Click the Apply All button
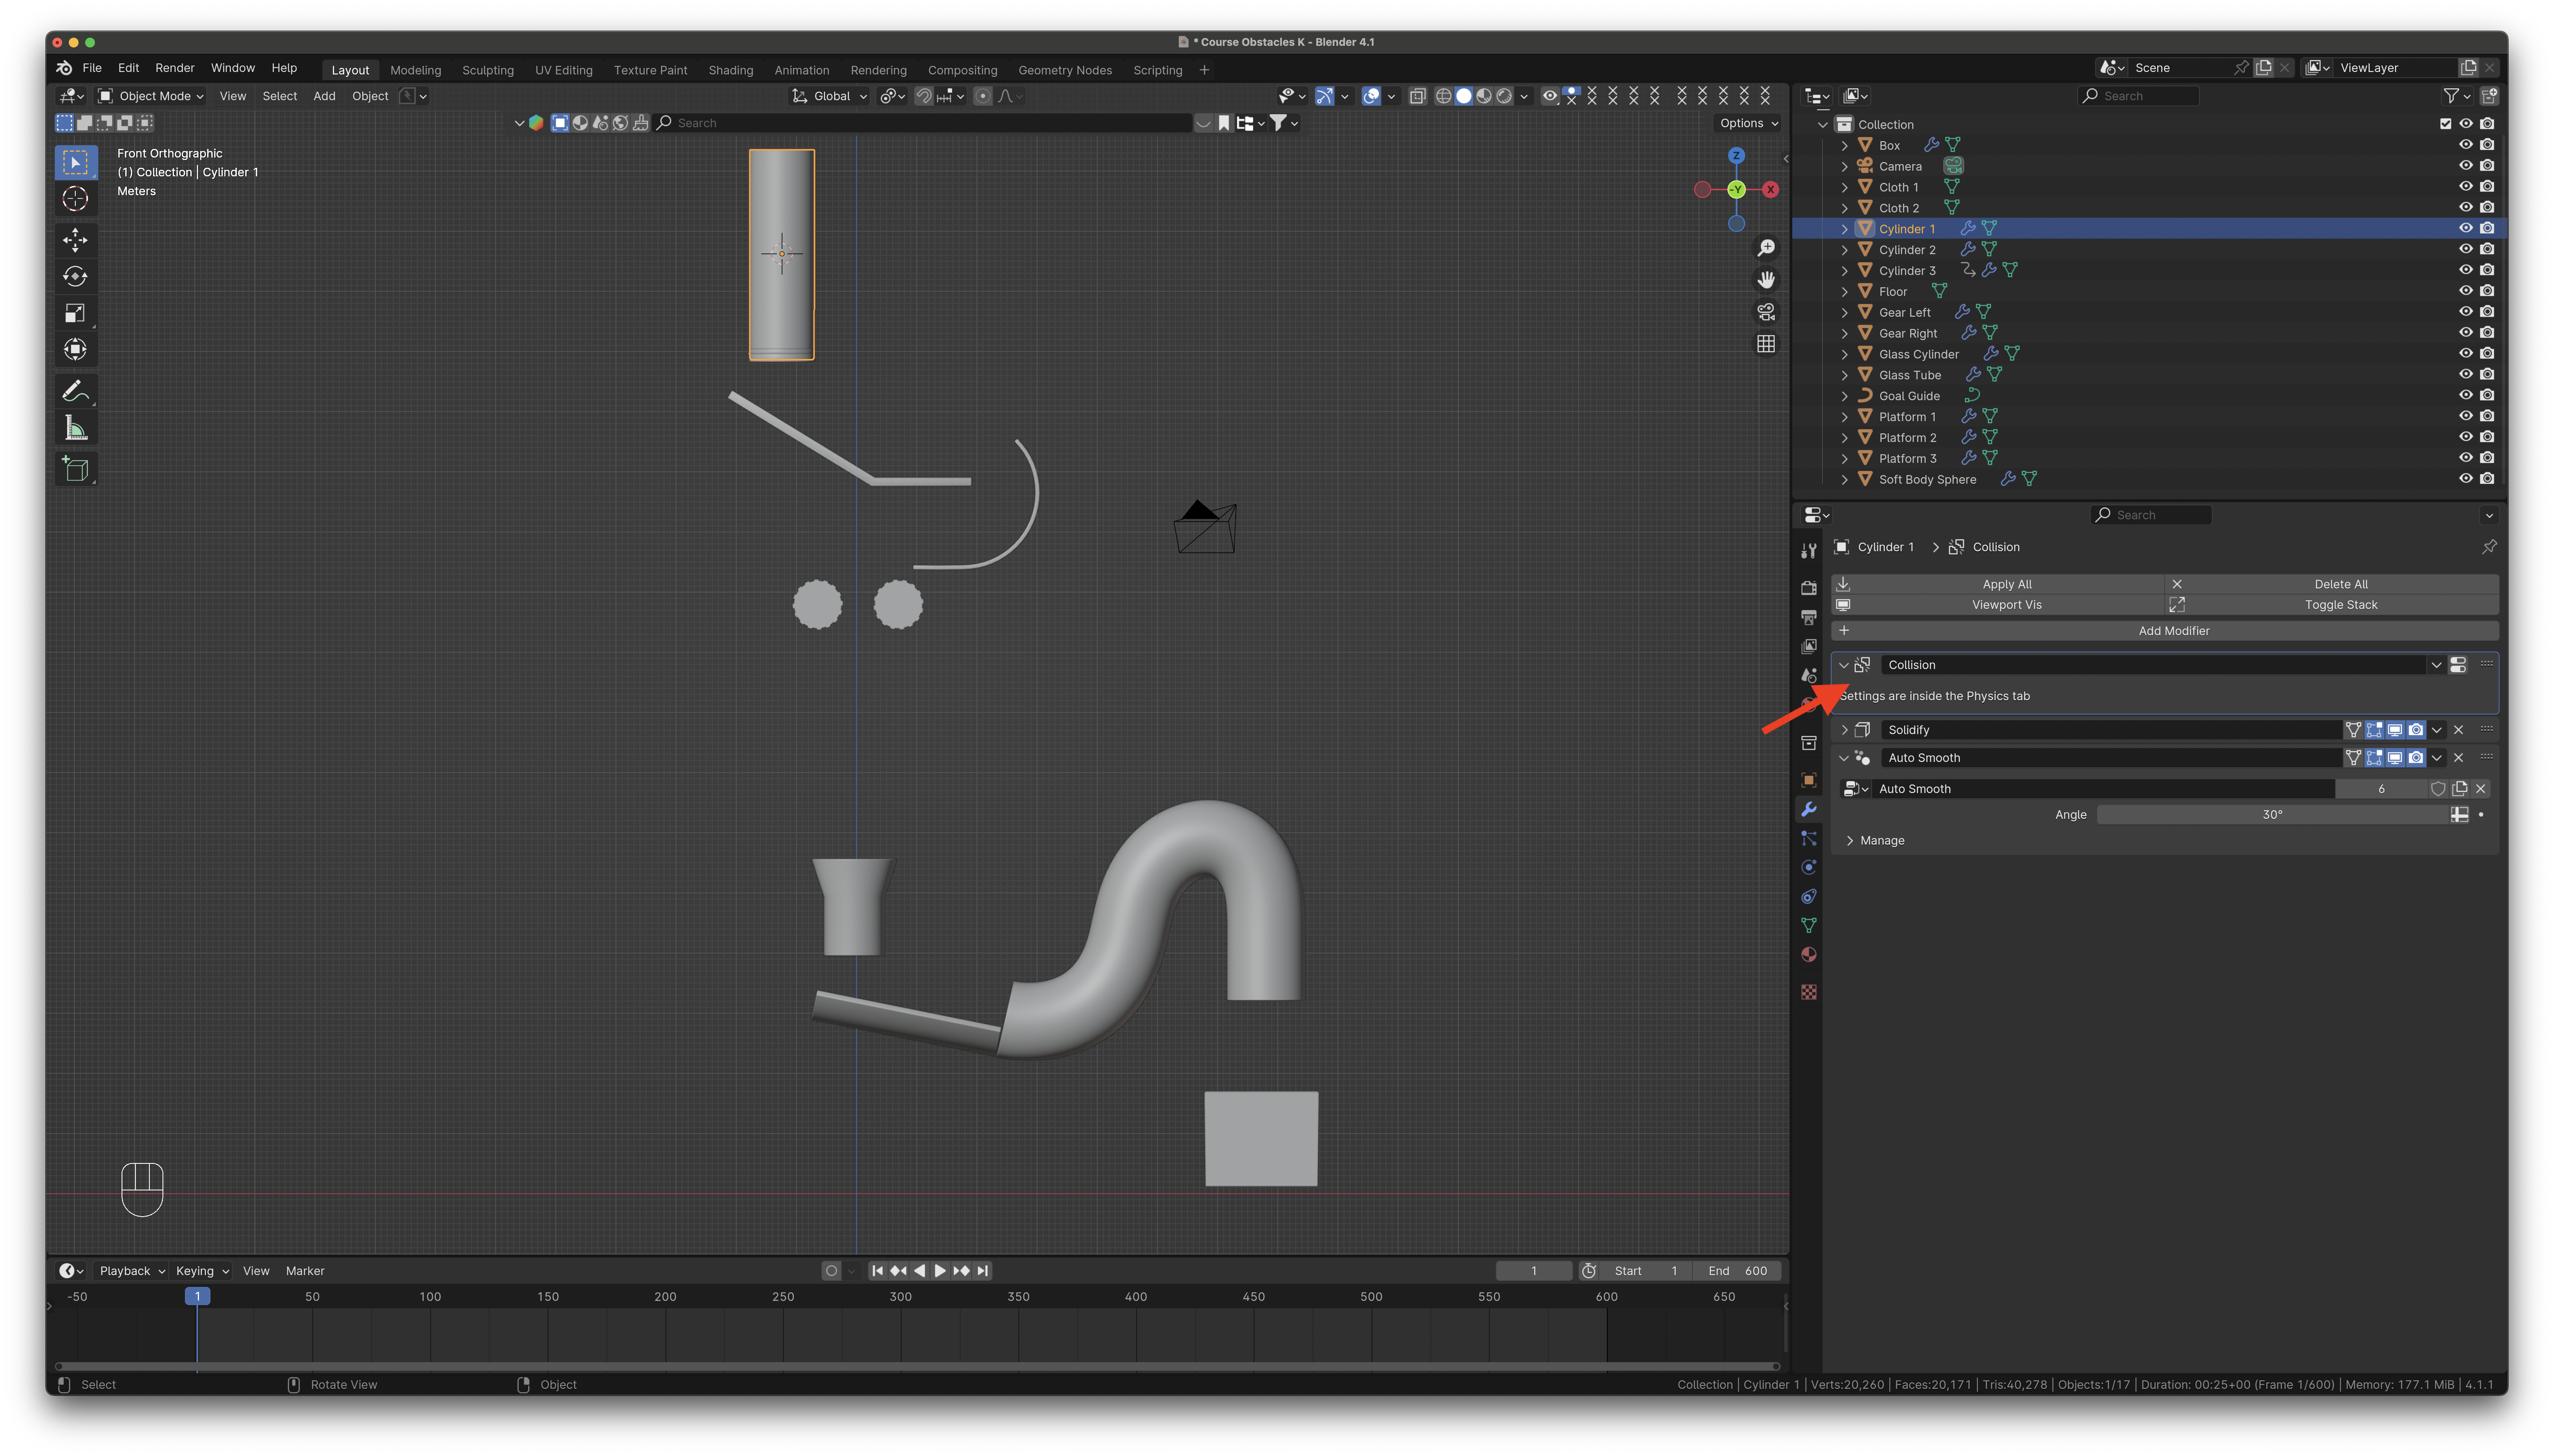Image resolution: width=2554 pixels, height=1456 pixels. coord(1998,584)
